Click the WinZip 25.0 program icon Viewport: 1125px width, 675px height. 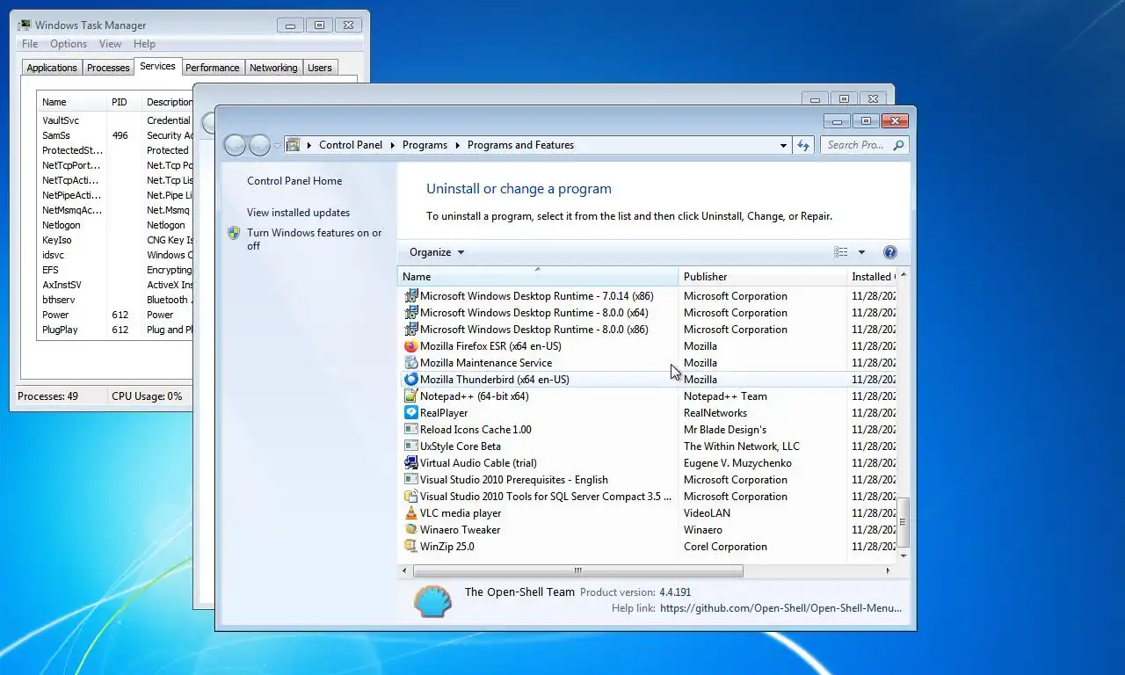pos(410,547)
